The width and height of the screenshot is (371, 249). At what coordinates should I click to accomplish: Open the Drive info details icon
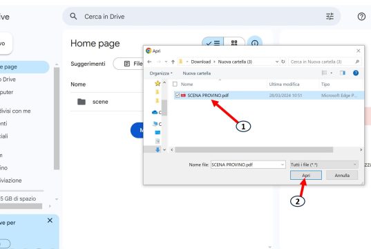[x=255, y=43]
